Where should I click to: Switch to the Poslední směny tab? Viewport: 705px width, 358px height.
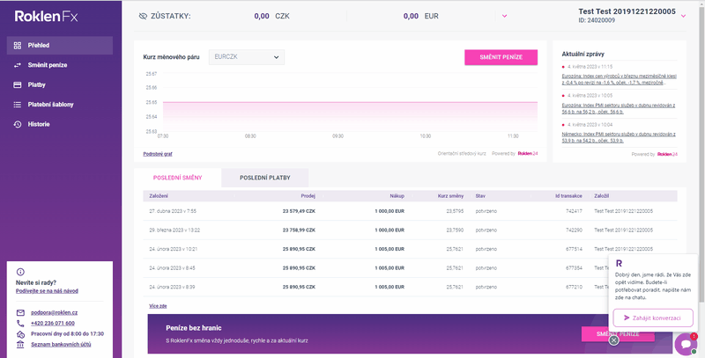click(178, 178)
